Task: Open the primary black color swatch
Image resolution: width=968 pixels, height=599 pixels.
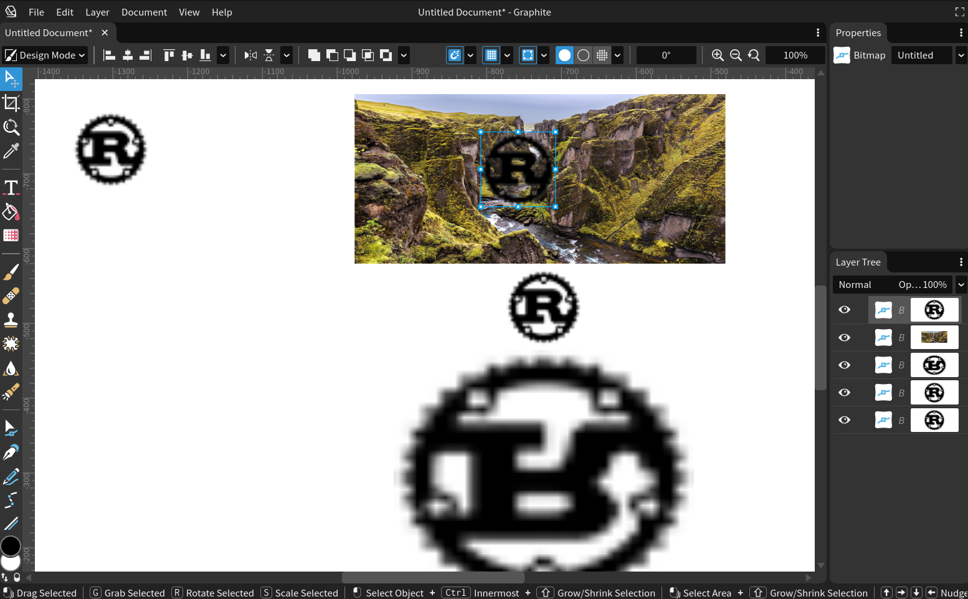Action: [11, 545]
